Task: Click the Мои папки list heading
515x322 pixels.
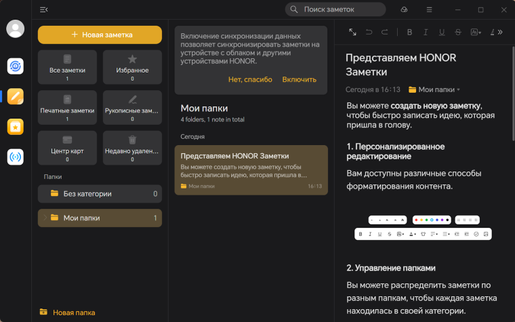Action: 204,108
